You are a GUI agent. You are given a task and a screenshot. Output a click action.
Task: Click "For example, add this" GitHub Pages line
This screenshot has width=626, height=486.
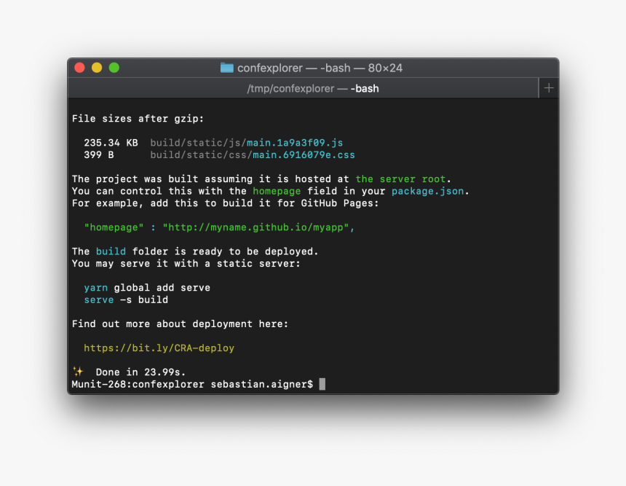(x=225, y=203)
